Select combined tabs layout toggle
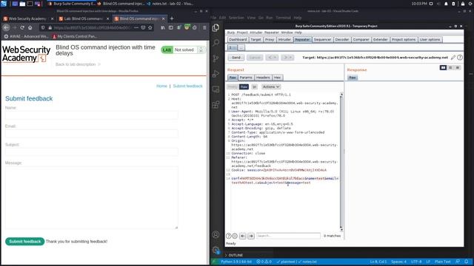 (458, 67)
